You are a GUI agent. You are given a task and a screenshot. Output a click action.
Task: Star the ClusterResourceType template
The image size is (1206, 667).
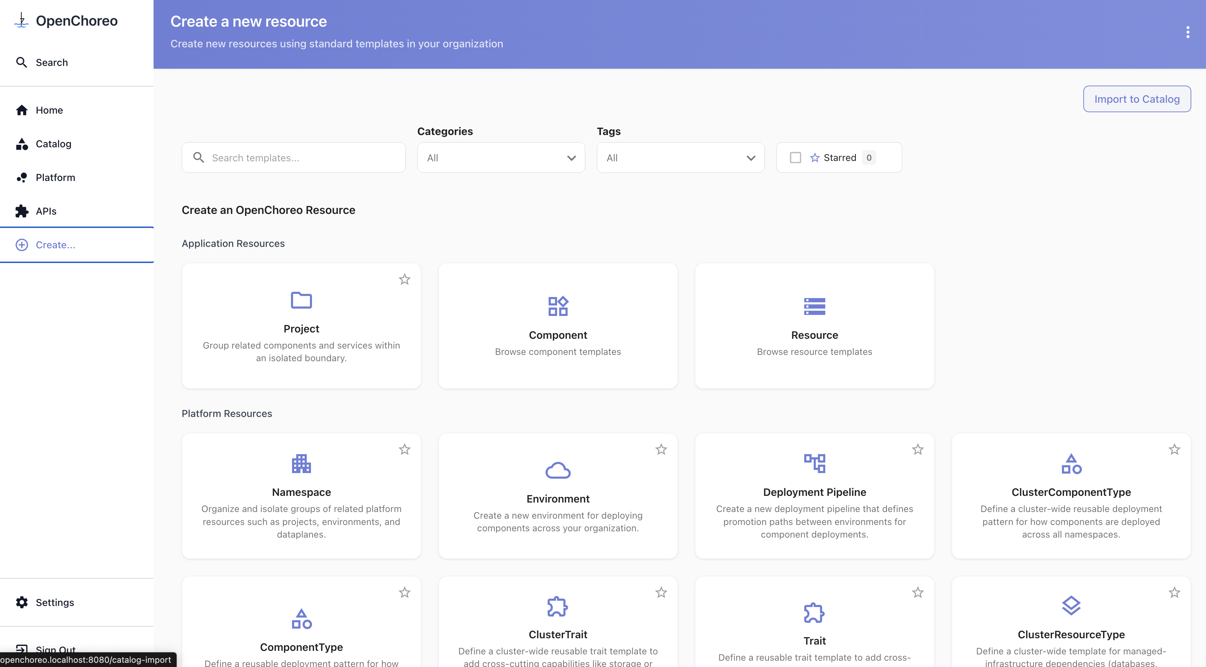click(x=1174, y=593)
